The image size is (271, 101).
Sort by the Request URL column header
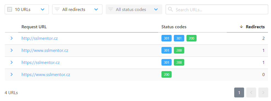point(34,27)
